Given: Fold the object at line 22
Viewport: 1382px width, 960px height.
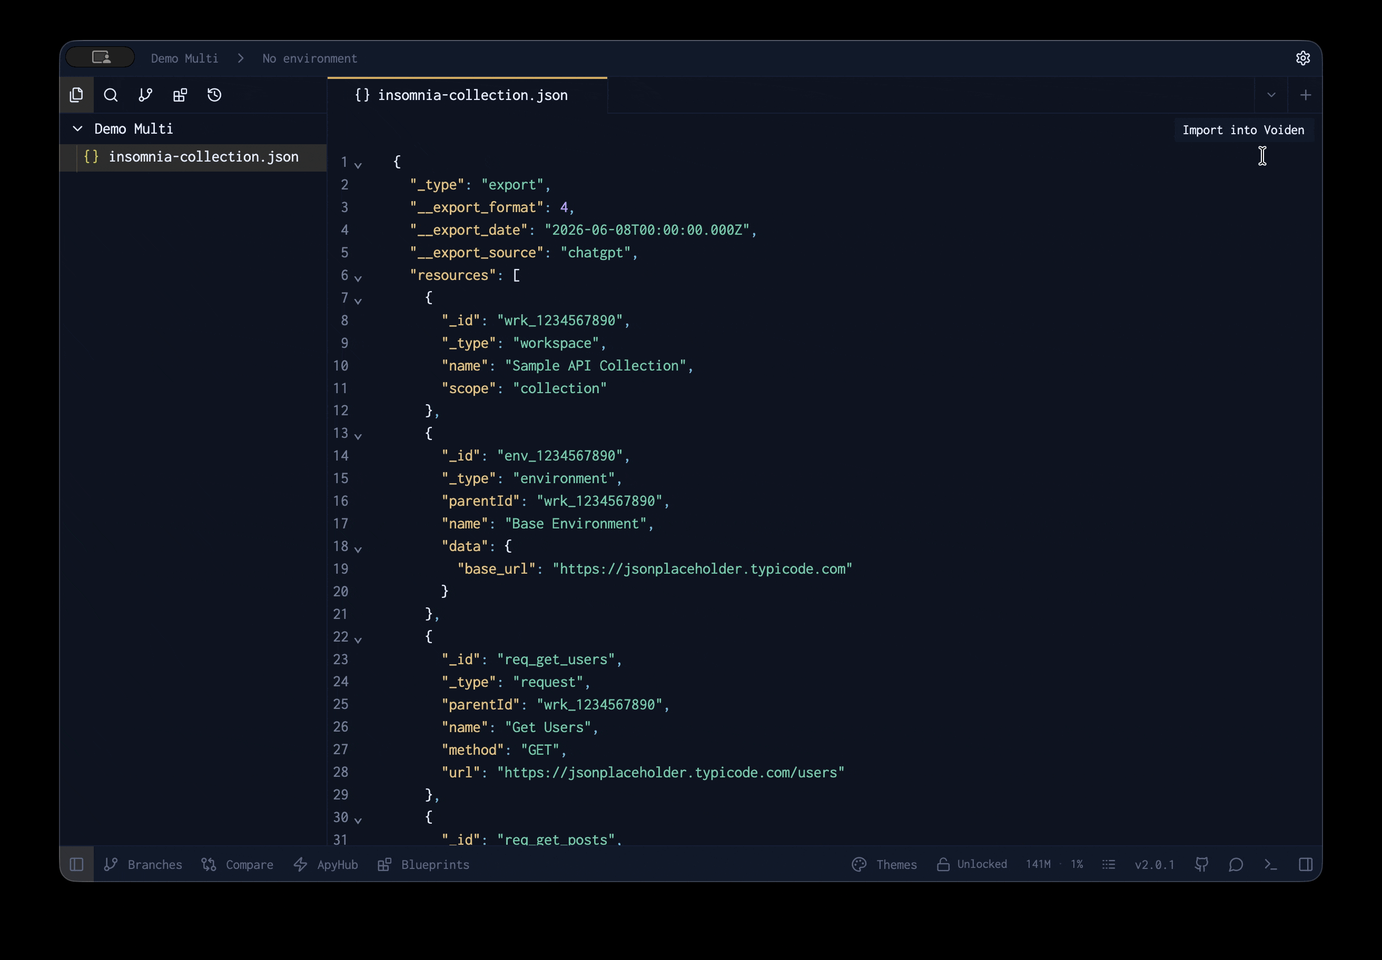Looking at the screenshot, I should pyautogui.click(x=358, y=639).
